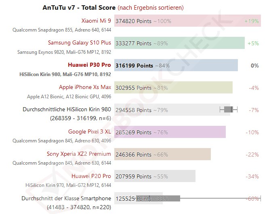Click the 'Durchschnitt der Klasse Smartphone' label
This screenshot has height=214, width=271.
click(x=66, y=199)
